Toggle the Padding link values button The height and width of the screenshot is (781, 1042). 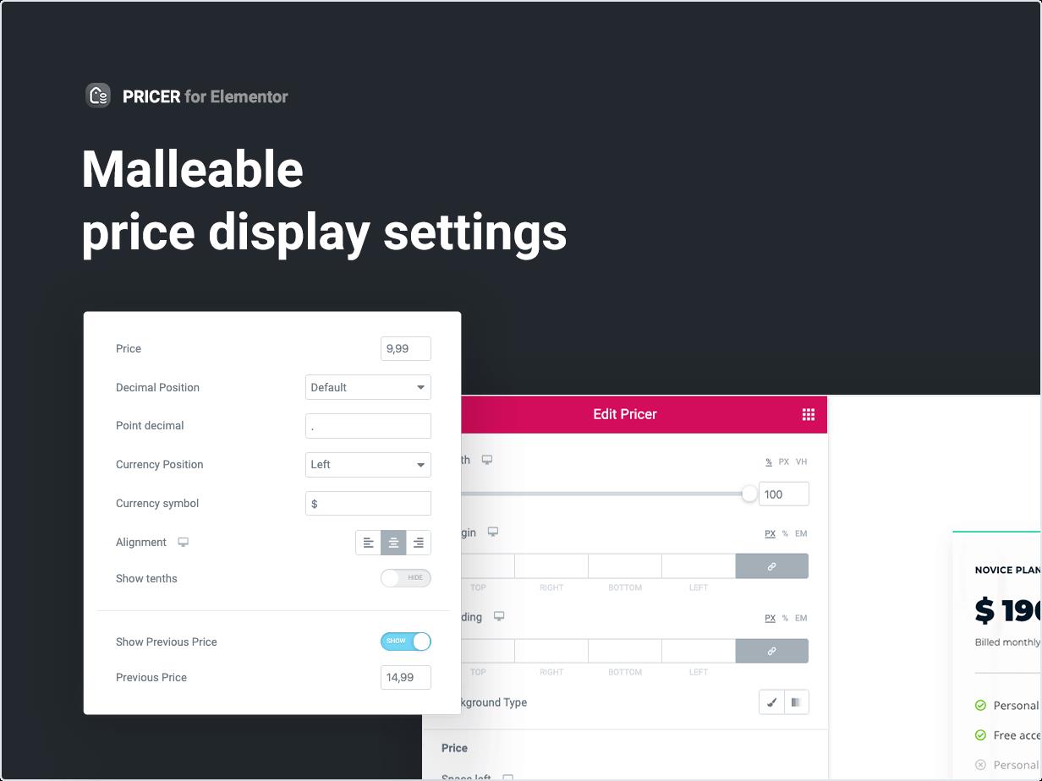[x=772, y=651]
